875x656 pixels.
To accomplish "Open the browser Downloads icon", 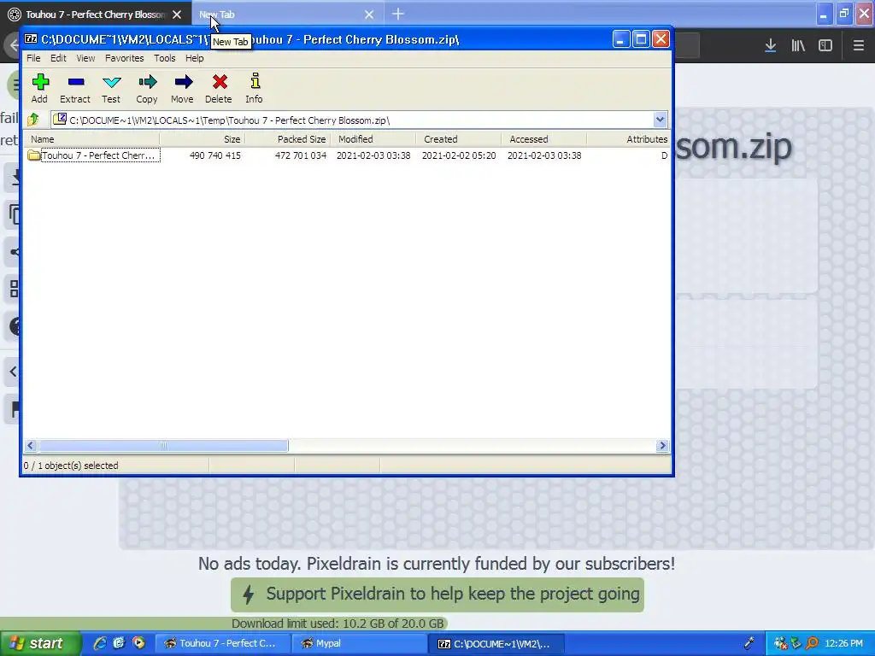I will (x=770, y=46).
